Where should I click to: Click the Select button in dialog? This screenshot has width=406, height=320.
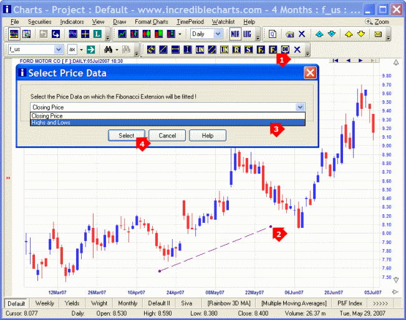coord(127,136)
